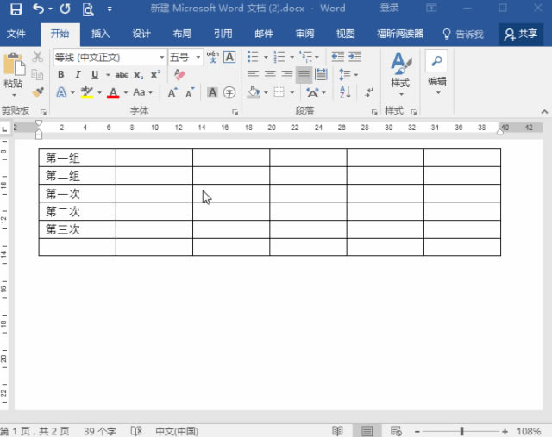552x437 pixels.
Task: Expand the underline style dropdown arrow
Action: click(108, 75)
